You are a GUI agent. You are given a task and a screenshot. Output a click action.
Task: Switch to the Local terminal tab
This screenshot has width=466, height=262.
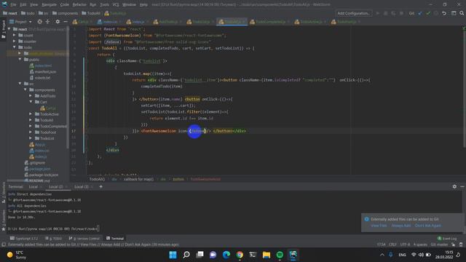pos(33,186)
